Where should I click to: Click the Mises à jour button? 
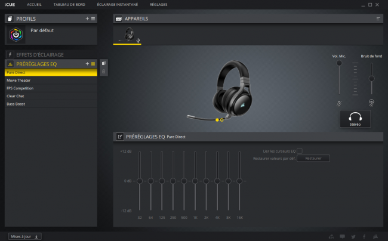(x=24, y=237)
